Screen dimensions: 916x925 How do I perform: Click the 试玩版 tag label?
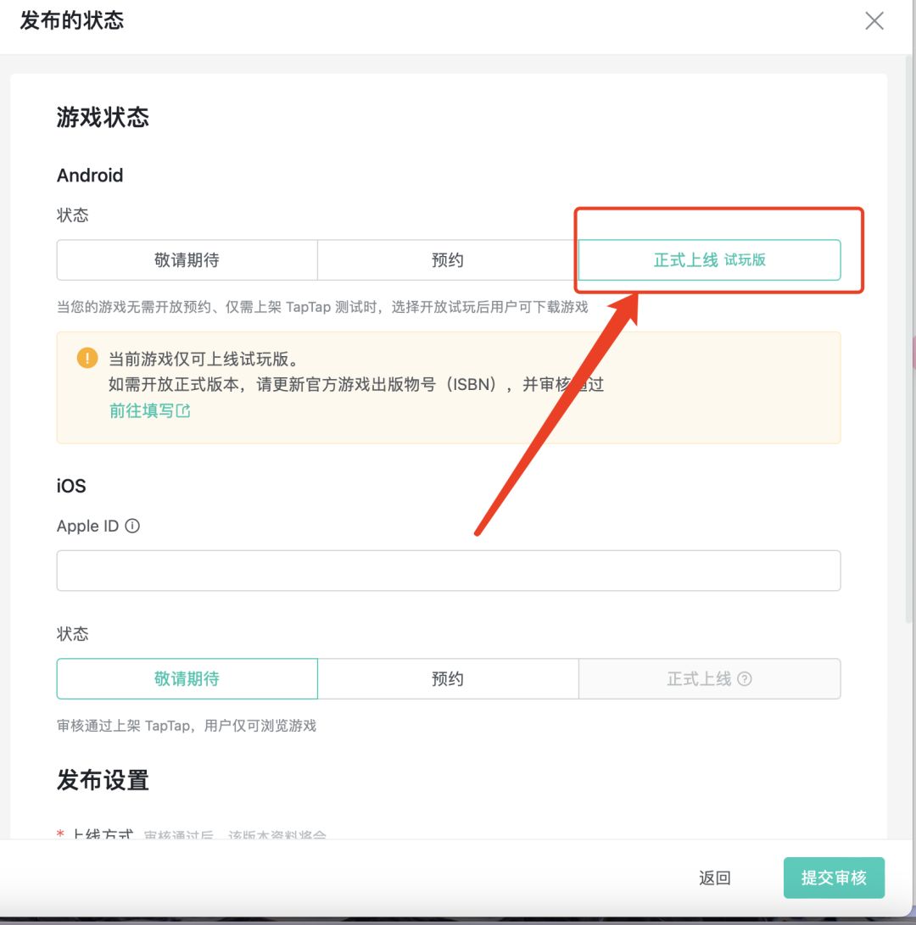[x=745, y=260]
